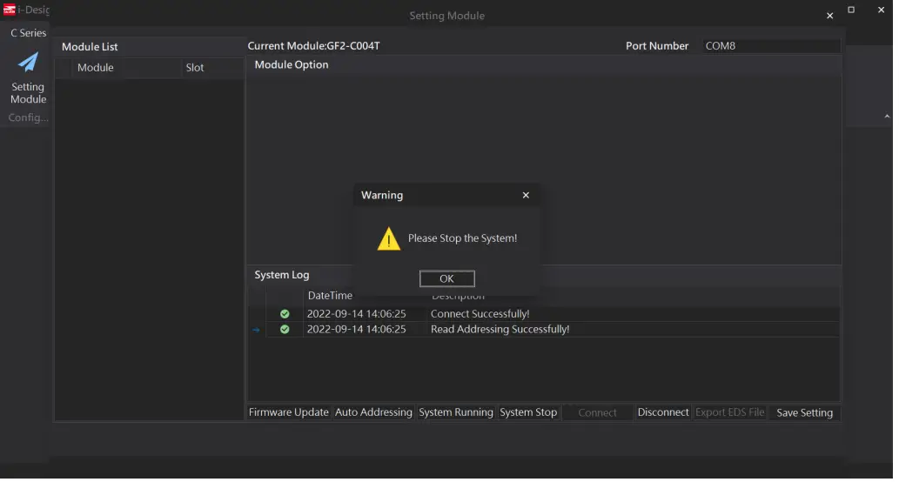This screenshot has height=482, width=899.
Task: Click the green check beside Read Addressing Successfully
Action: click(x=285, y=330)
